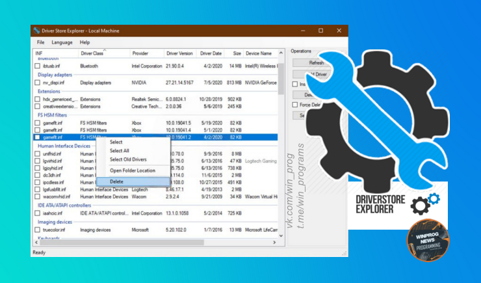Sort by the Size column header
The height and width of the screenshot is (283, 481).
(234, 53)
